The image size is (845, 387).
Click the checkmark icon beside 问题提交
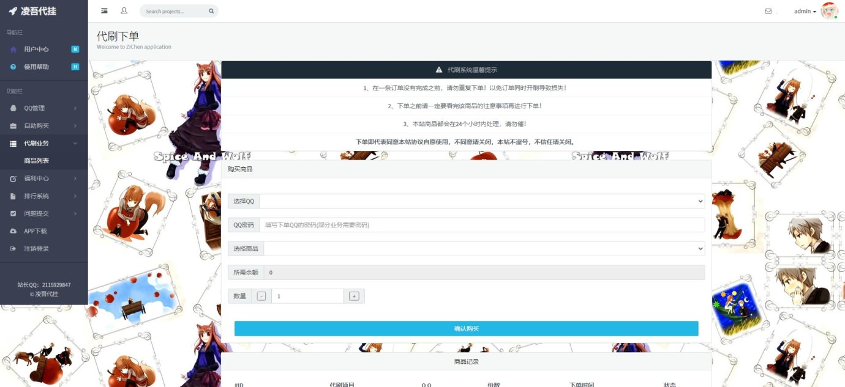[13, 214]
